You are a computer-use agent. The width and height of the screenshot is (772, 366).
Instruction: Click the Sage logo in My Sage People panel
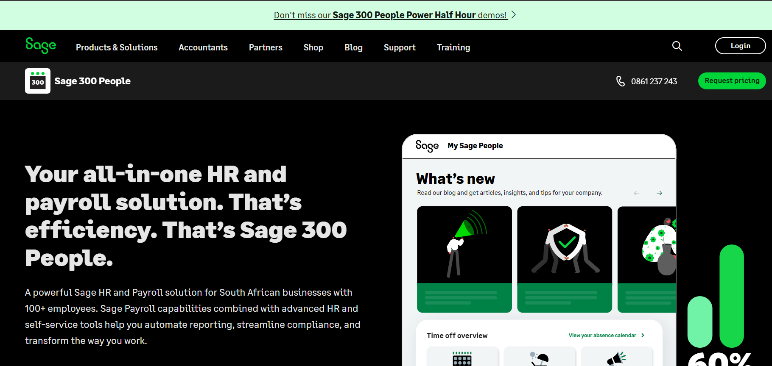tap(427, 146)
